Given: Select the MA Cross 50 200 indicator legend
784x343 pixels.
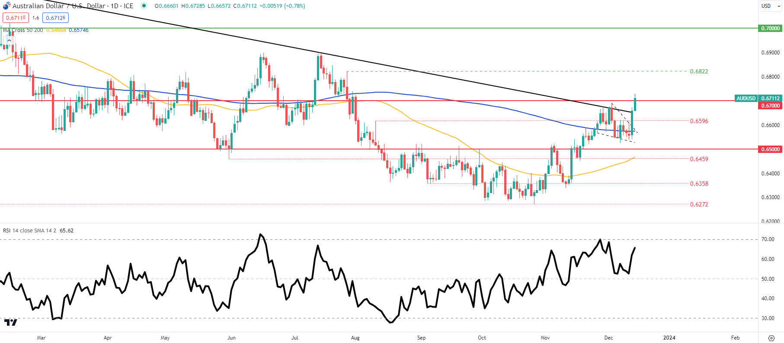Looking at the screenshot, I should 23,30.
